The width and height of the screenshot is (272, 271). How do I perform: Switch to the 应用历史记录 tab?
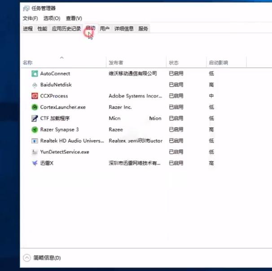pyautogui.click(x=66, y=29)
